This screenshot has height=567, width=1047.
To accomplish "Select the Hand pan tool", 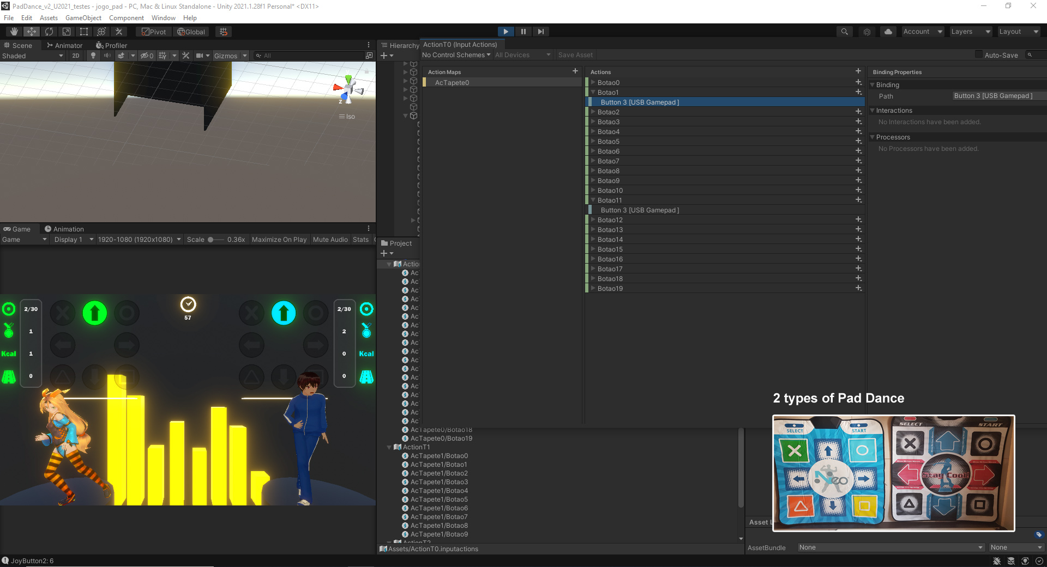I will pyautogui.click(x=14, y=32).
